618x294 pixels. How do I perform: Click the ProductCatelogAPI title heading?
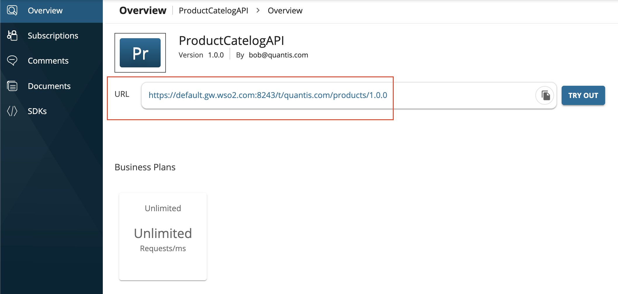[231, 41]
